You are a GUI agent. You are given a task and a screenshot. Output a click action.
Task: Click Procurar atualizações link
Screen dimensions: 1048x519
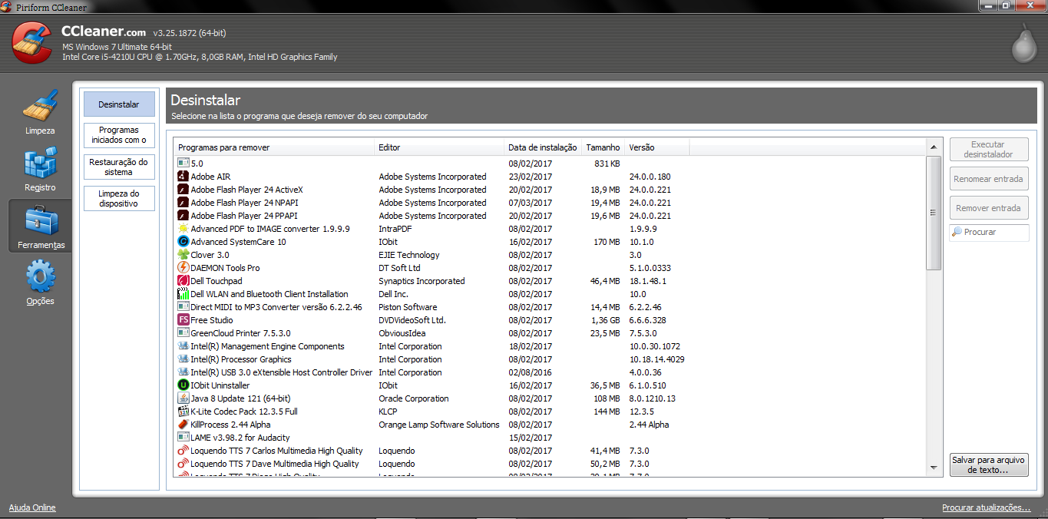click(x=986, y=507)
